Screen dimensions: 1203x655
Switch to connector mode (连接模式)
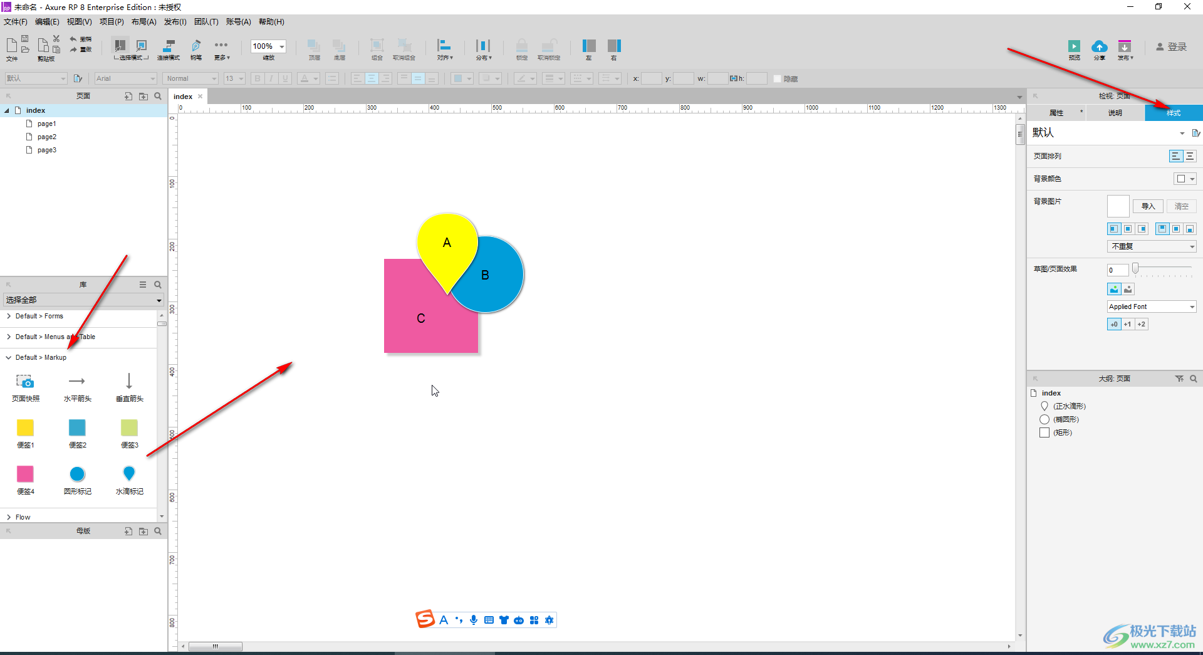(168, 48)
